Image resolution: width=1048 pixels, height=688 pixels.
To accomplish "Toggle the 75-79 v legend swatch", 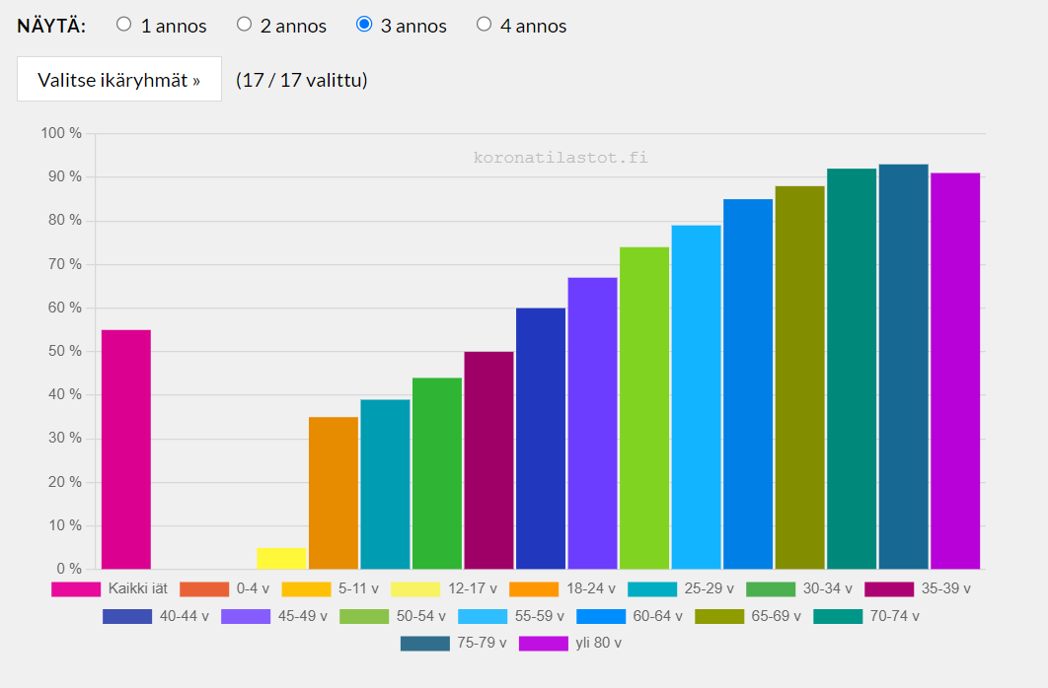I will click(x=425, y=644).
